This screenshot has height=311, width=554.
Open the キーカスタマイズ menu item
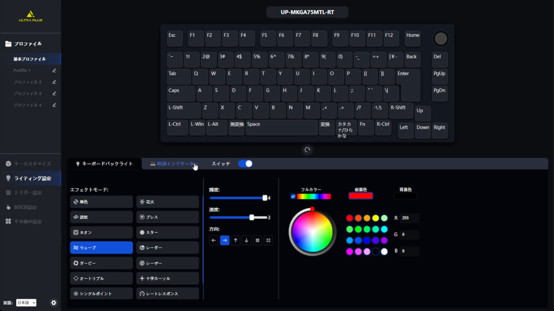tap(32, 164)
